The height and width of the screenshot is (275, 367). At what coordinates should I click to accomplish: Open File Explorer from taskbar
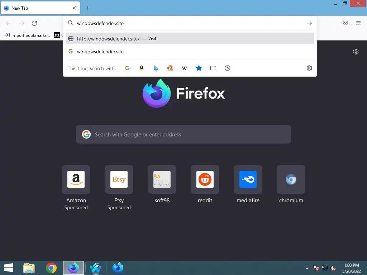pos(29,268)
